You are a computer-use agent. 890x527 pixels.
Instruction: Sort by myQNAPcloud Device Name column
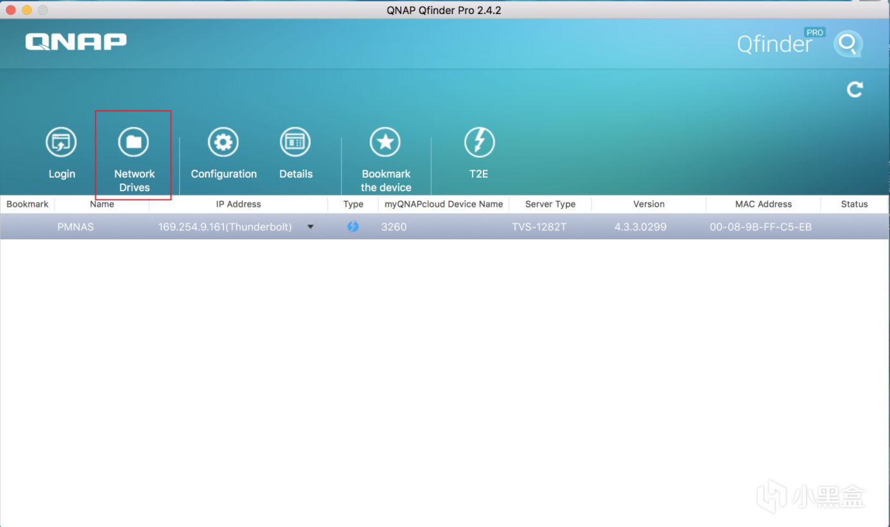point(444,204)
